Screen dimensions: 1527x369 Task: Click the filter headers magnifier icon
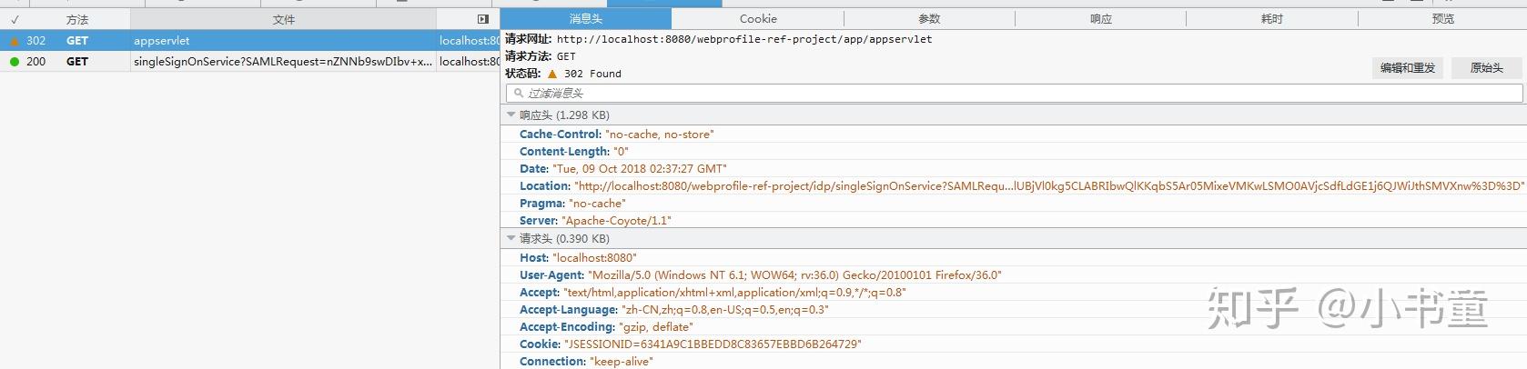pos(519,93)
